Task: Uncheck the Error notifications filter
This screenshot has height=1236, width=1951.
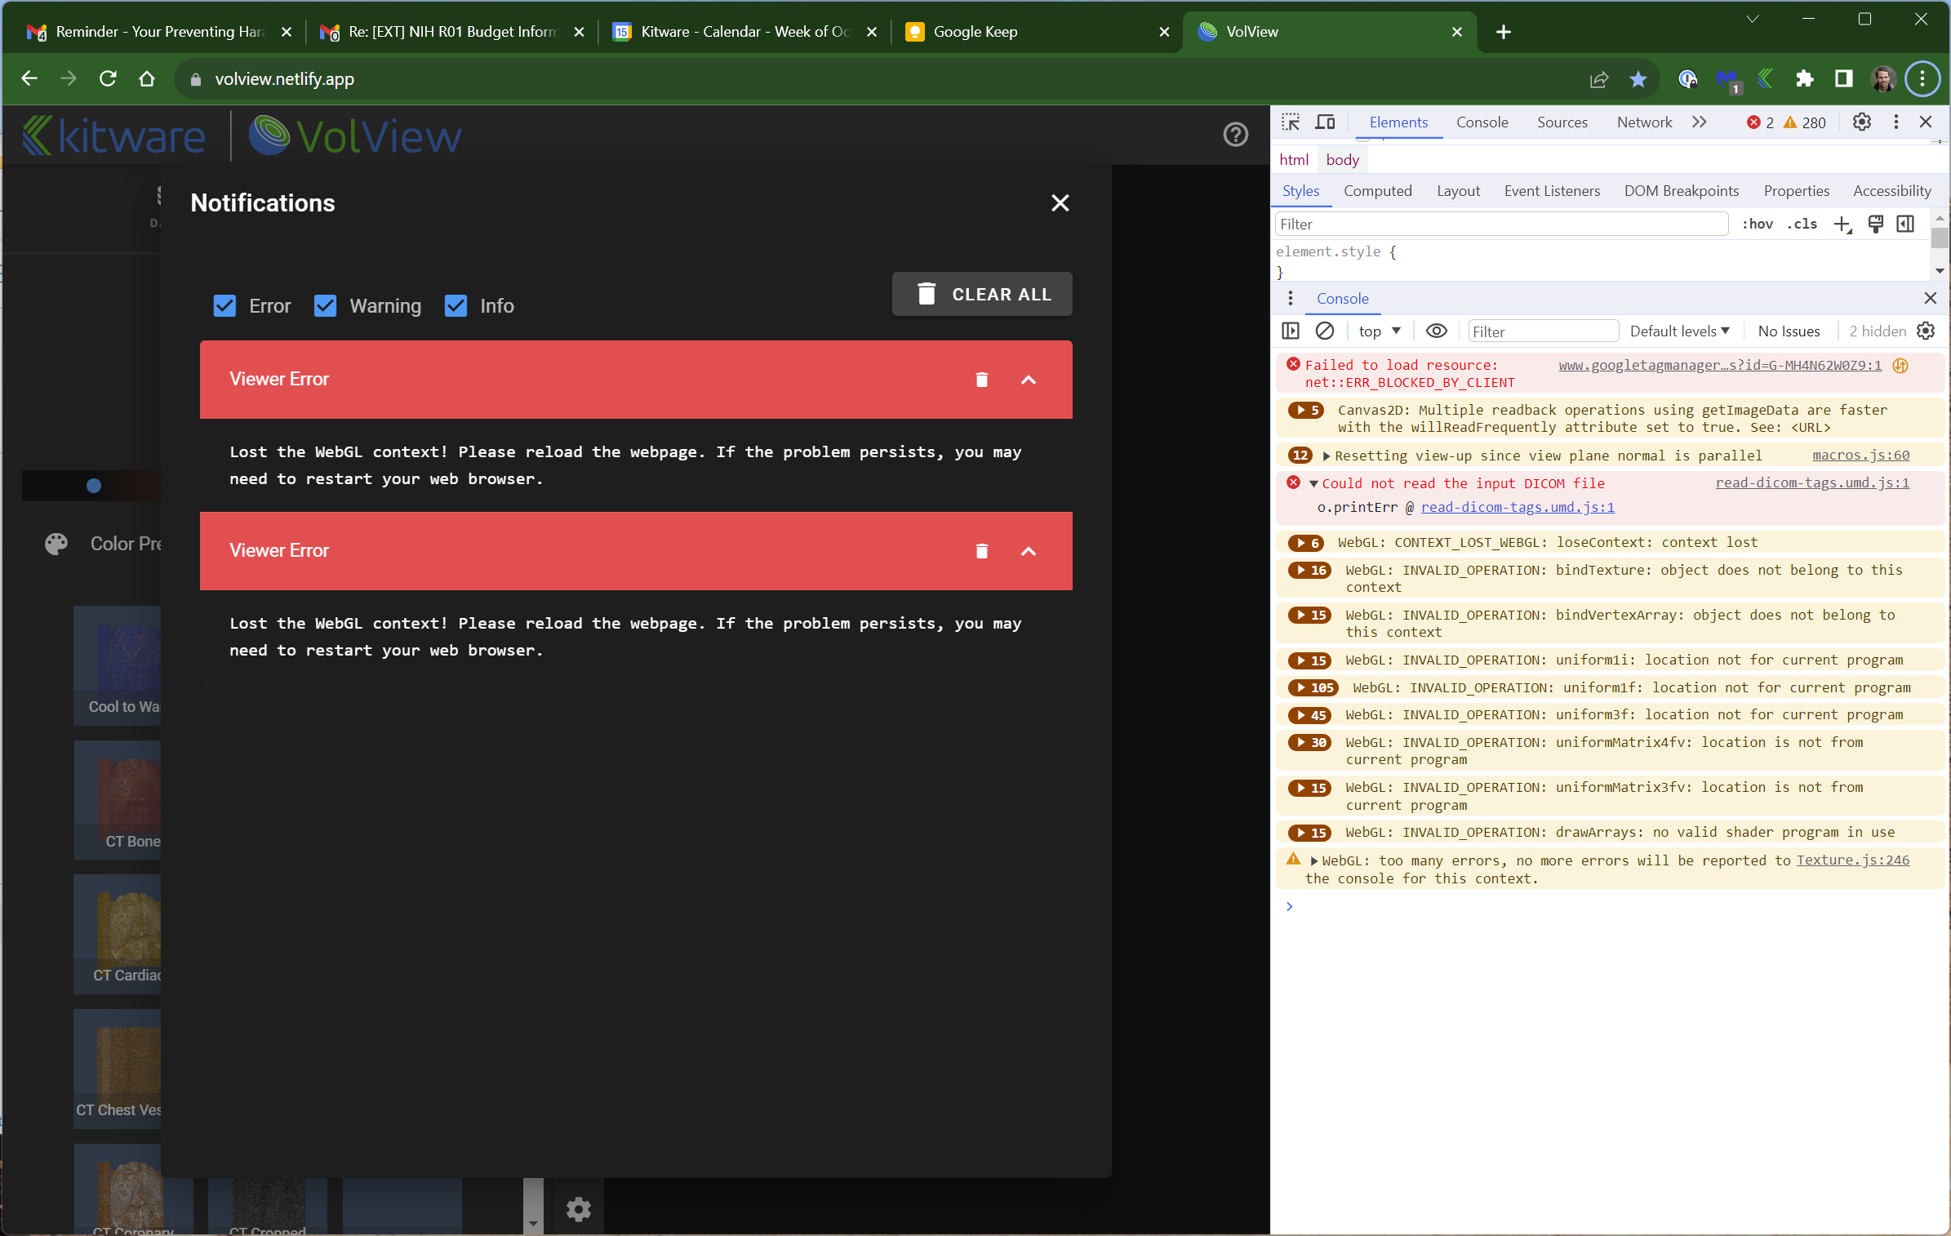Action: point(224,306)
